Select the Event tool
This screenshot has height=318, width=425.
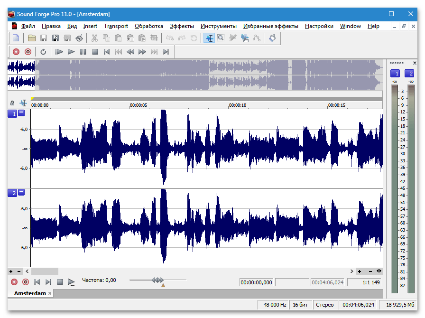pyautogui.click(x=244, y=38)
